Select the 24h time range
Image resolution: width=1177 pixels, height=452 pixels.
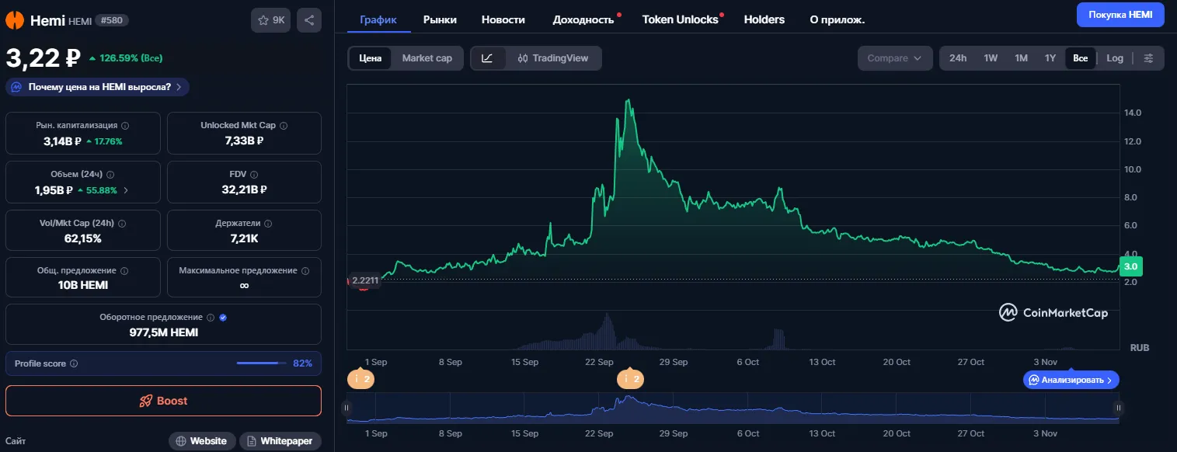[x=958, y=58]
